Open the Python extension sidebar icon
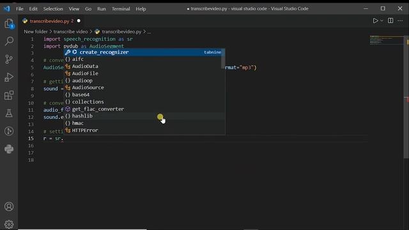 tap(9, 149)
